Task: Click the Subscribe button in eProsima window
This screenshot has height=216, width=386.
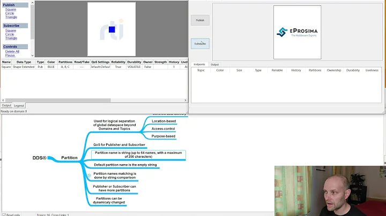Action: pyautogui.click(x=200, y=44)
